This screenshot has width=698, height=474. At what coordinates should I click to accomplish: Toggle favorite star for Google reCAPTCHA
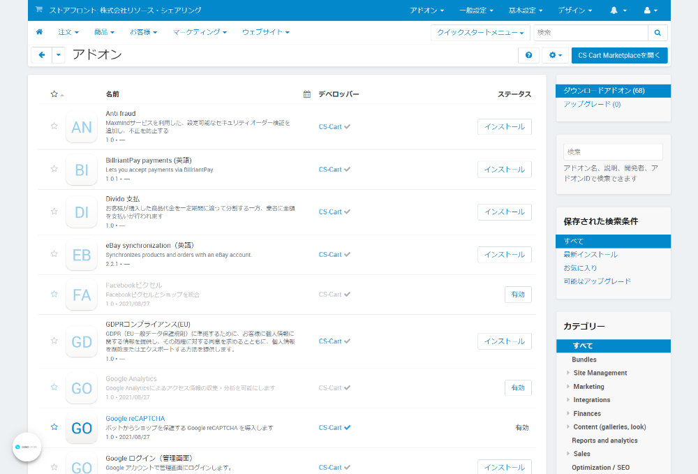tap(54, 427)
